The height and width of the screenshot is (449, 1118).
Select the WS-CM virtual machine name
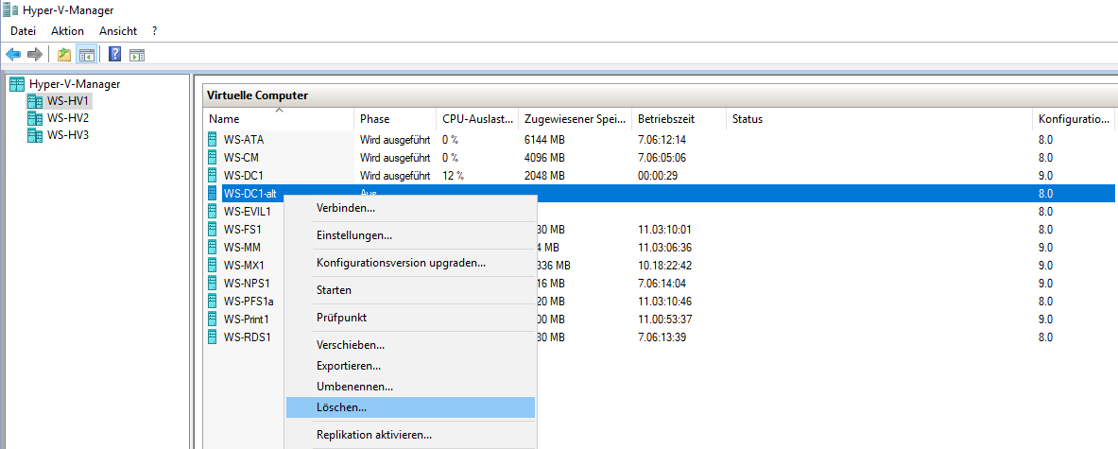240,158
